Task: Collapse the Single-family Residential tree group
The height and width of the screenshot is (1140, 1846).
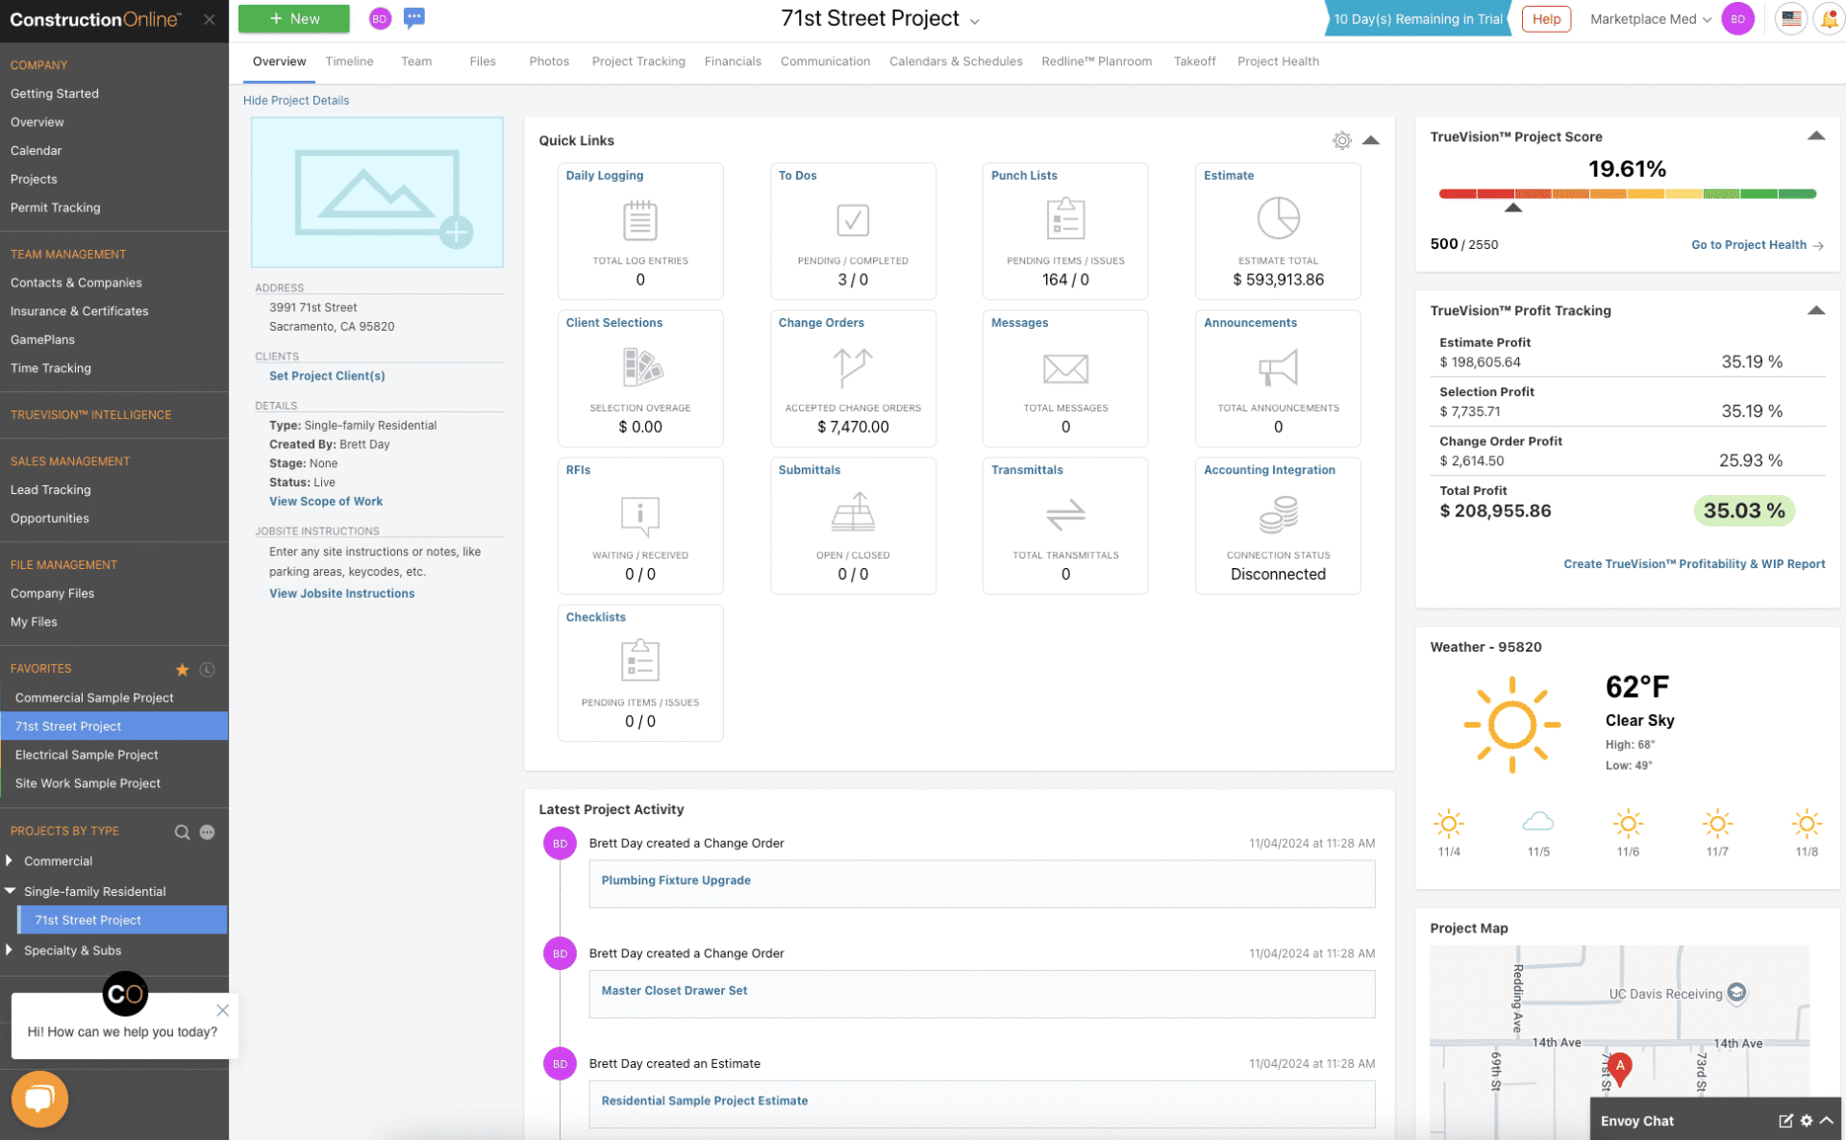Action: [10, 891]
